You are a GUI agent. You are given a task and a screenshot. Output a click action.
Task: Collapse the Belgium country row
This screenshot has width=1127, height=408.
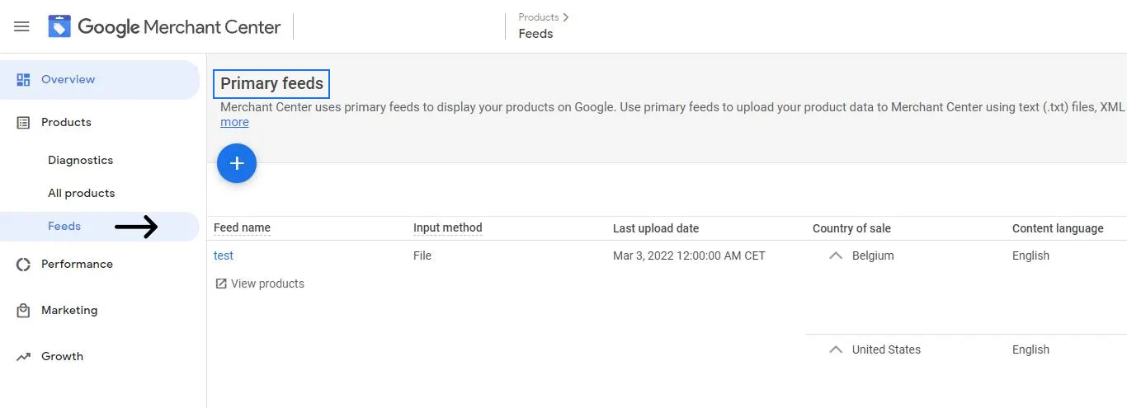click(x=836, y=256)
